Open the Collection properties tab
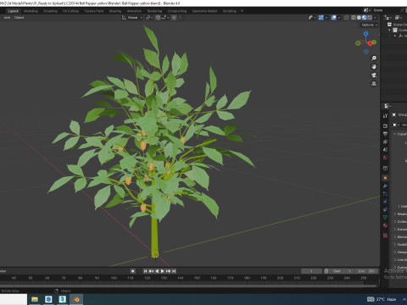Image resolution: width=407 pixels, height=305 pixels. tap(385, 168)
